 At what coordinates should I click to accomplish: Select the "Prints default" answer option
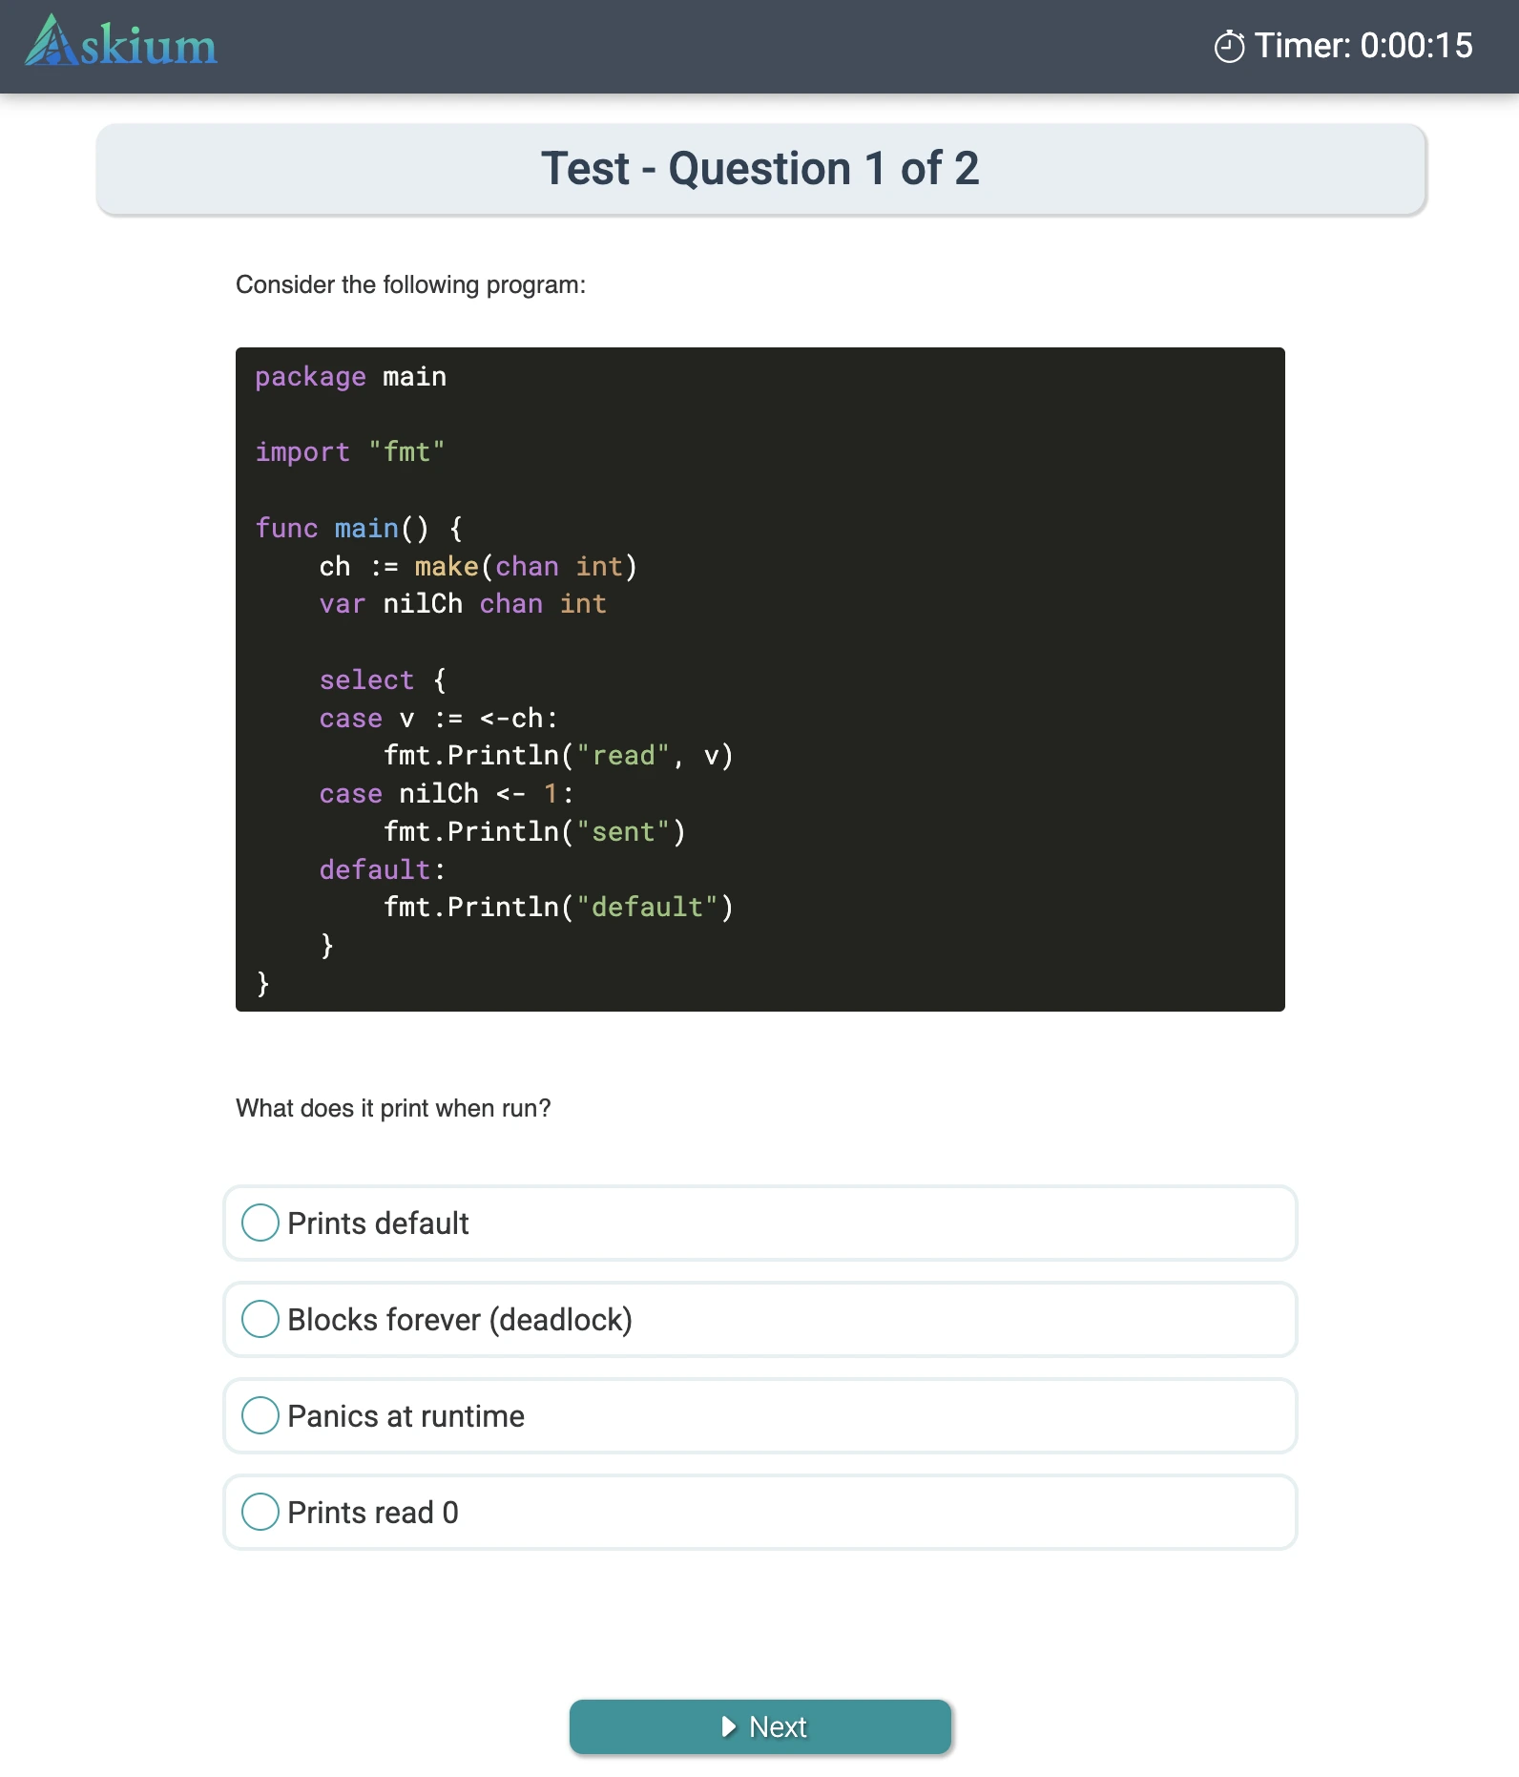(260, 1223)
